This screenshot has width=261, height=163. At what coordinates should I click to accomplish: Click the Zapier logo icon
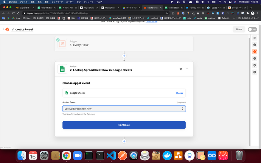[x=7, y=29]
